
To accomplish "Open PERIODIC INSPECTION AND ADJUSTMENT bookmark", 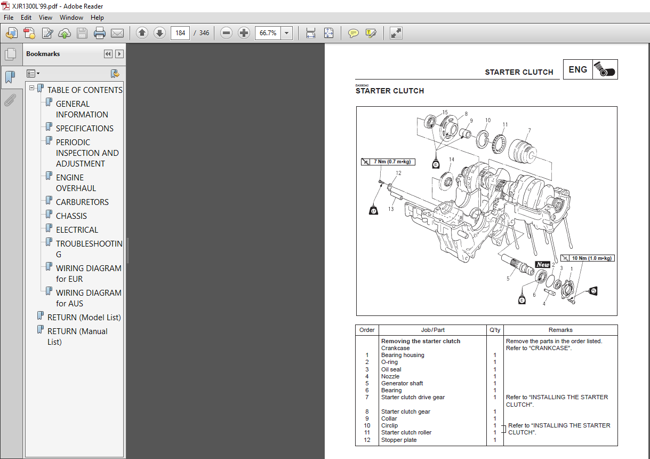I will click(x=87, y=153).
